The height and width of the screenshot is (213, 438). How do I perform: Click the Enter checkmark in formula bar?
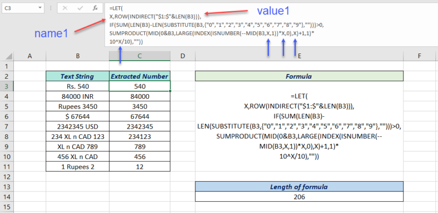pos(80,8)
